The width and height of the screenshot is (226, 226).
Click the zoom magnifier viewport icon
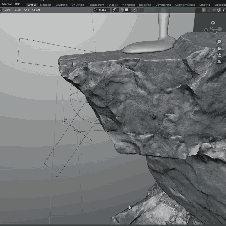point(219,42)
